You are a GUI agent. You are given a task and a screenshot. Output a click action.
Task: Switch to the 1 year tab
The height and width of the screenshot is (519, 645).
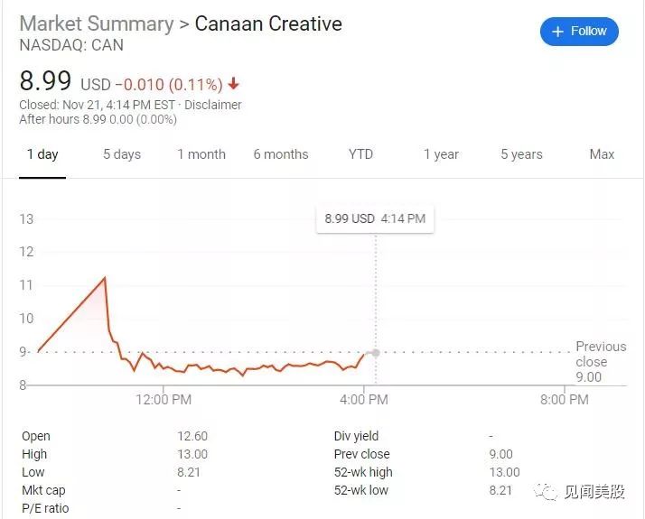(x=441, y=154)
